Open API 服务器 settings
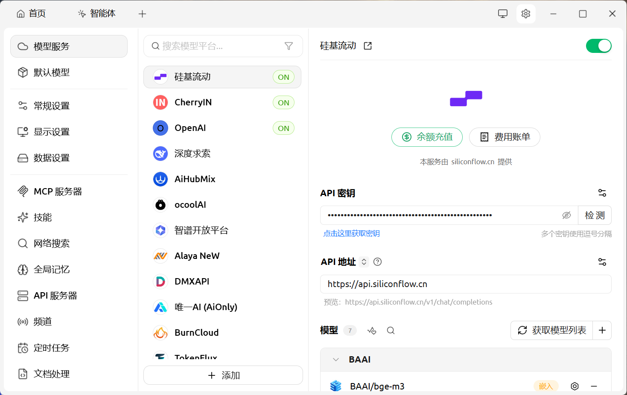627x395 pixels. click(69, 296)
